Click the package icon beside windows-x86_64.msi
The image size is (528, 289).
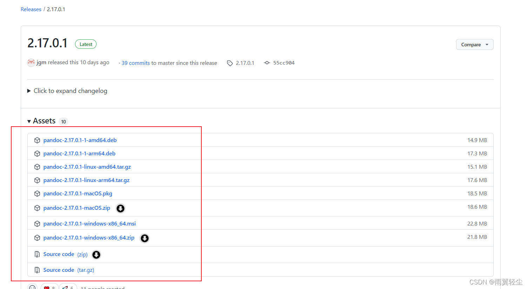pos(37,224)
